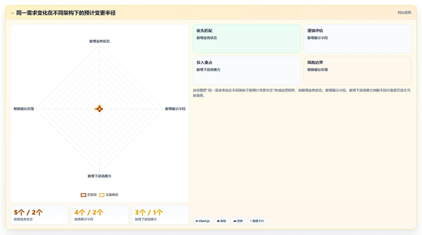Open the 投入重点 card
Image resolution: width=422 pixels, height=235 pixels.
247,70
